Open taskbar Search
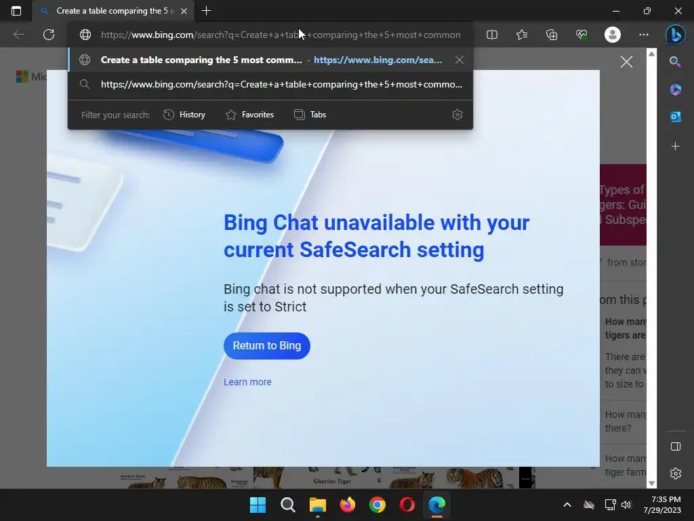Screen dimensions: 694x521 pos(287,505)
